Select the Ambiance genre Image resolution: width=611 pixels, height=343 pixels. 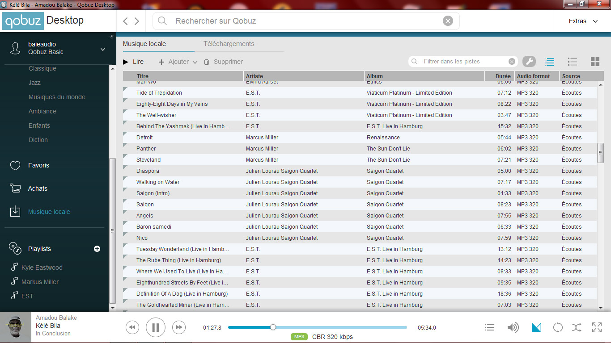[42, 111]
